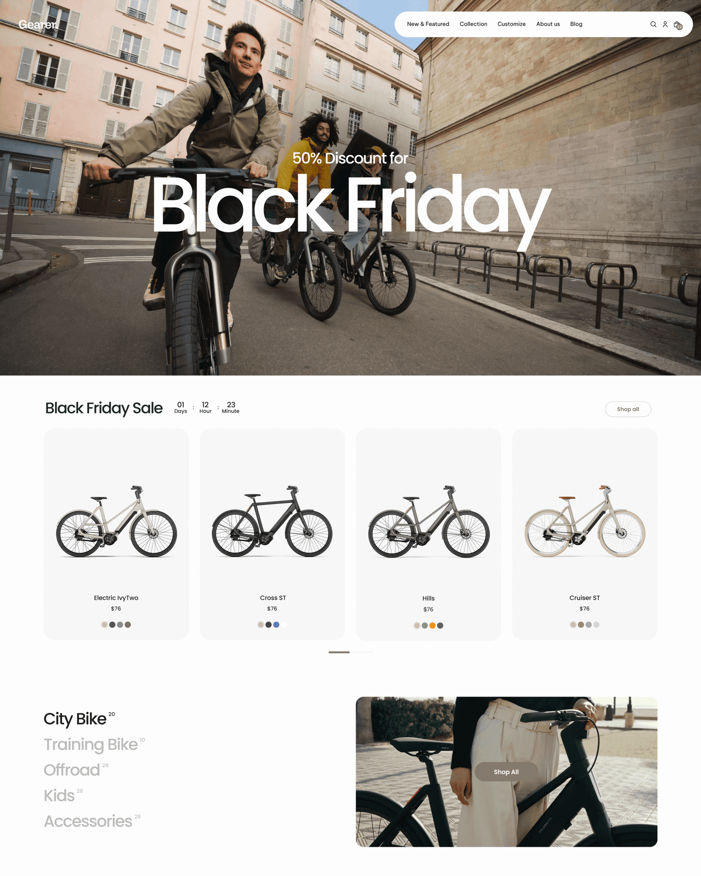Select the Offroad category
The image size is (701, 876).
[72, 770]
